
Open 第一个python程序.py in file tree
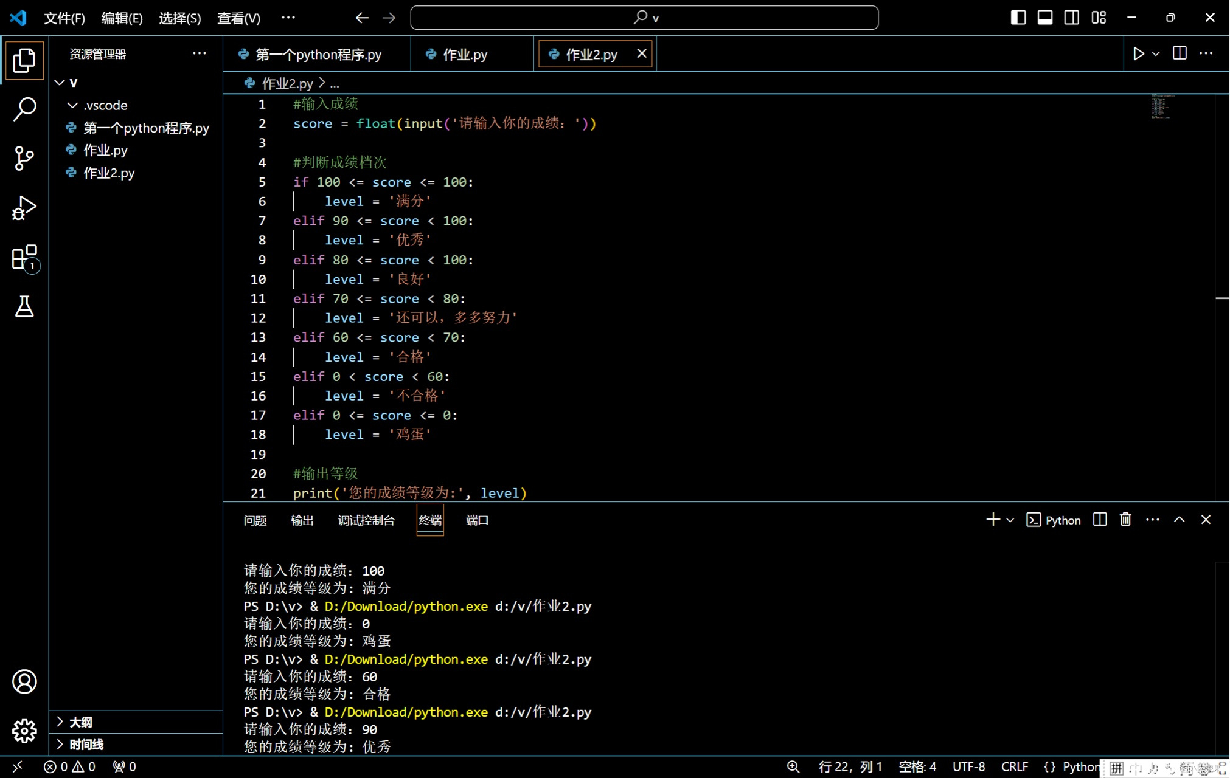136,128
